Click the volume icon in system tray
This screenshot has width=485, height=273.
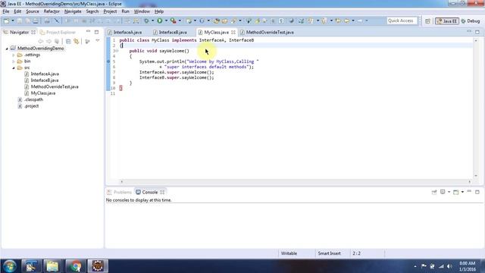pos(449,266)
